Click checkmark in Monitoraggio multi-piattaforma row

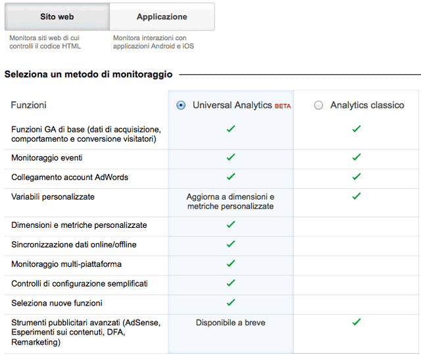[x=231, y=263]
